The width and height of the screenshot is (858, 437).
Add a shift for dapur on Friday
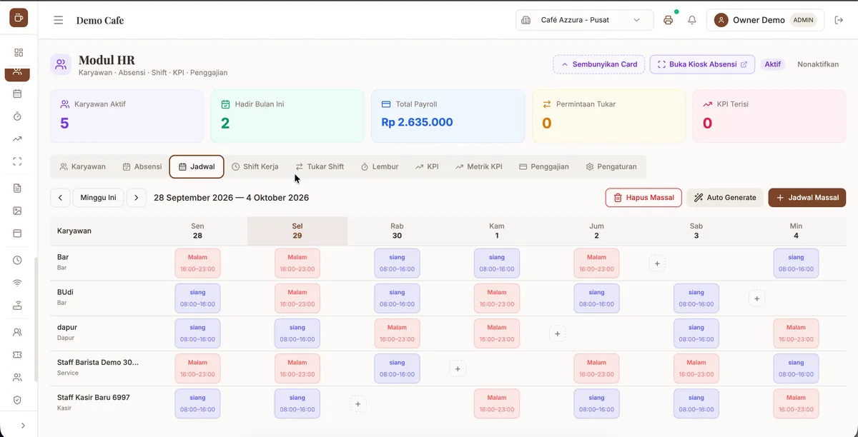coord(558,333)
